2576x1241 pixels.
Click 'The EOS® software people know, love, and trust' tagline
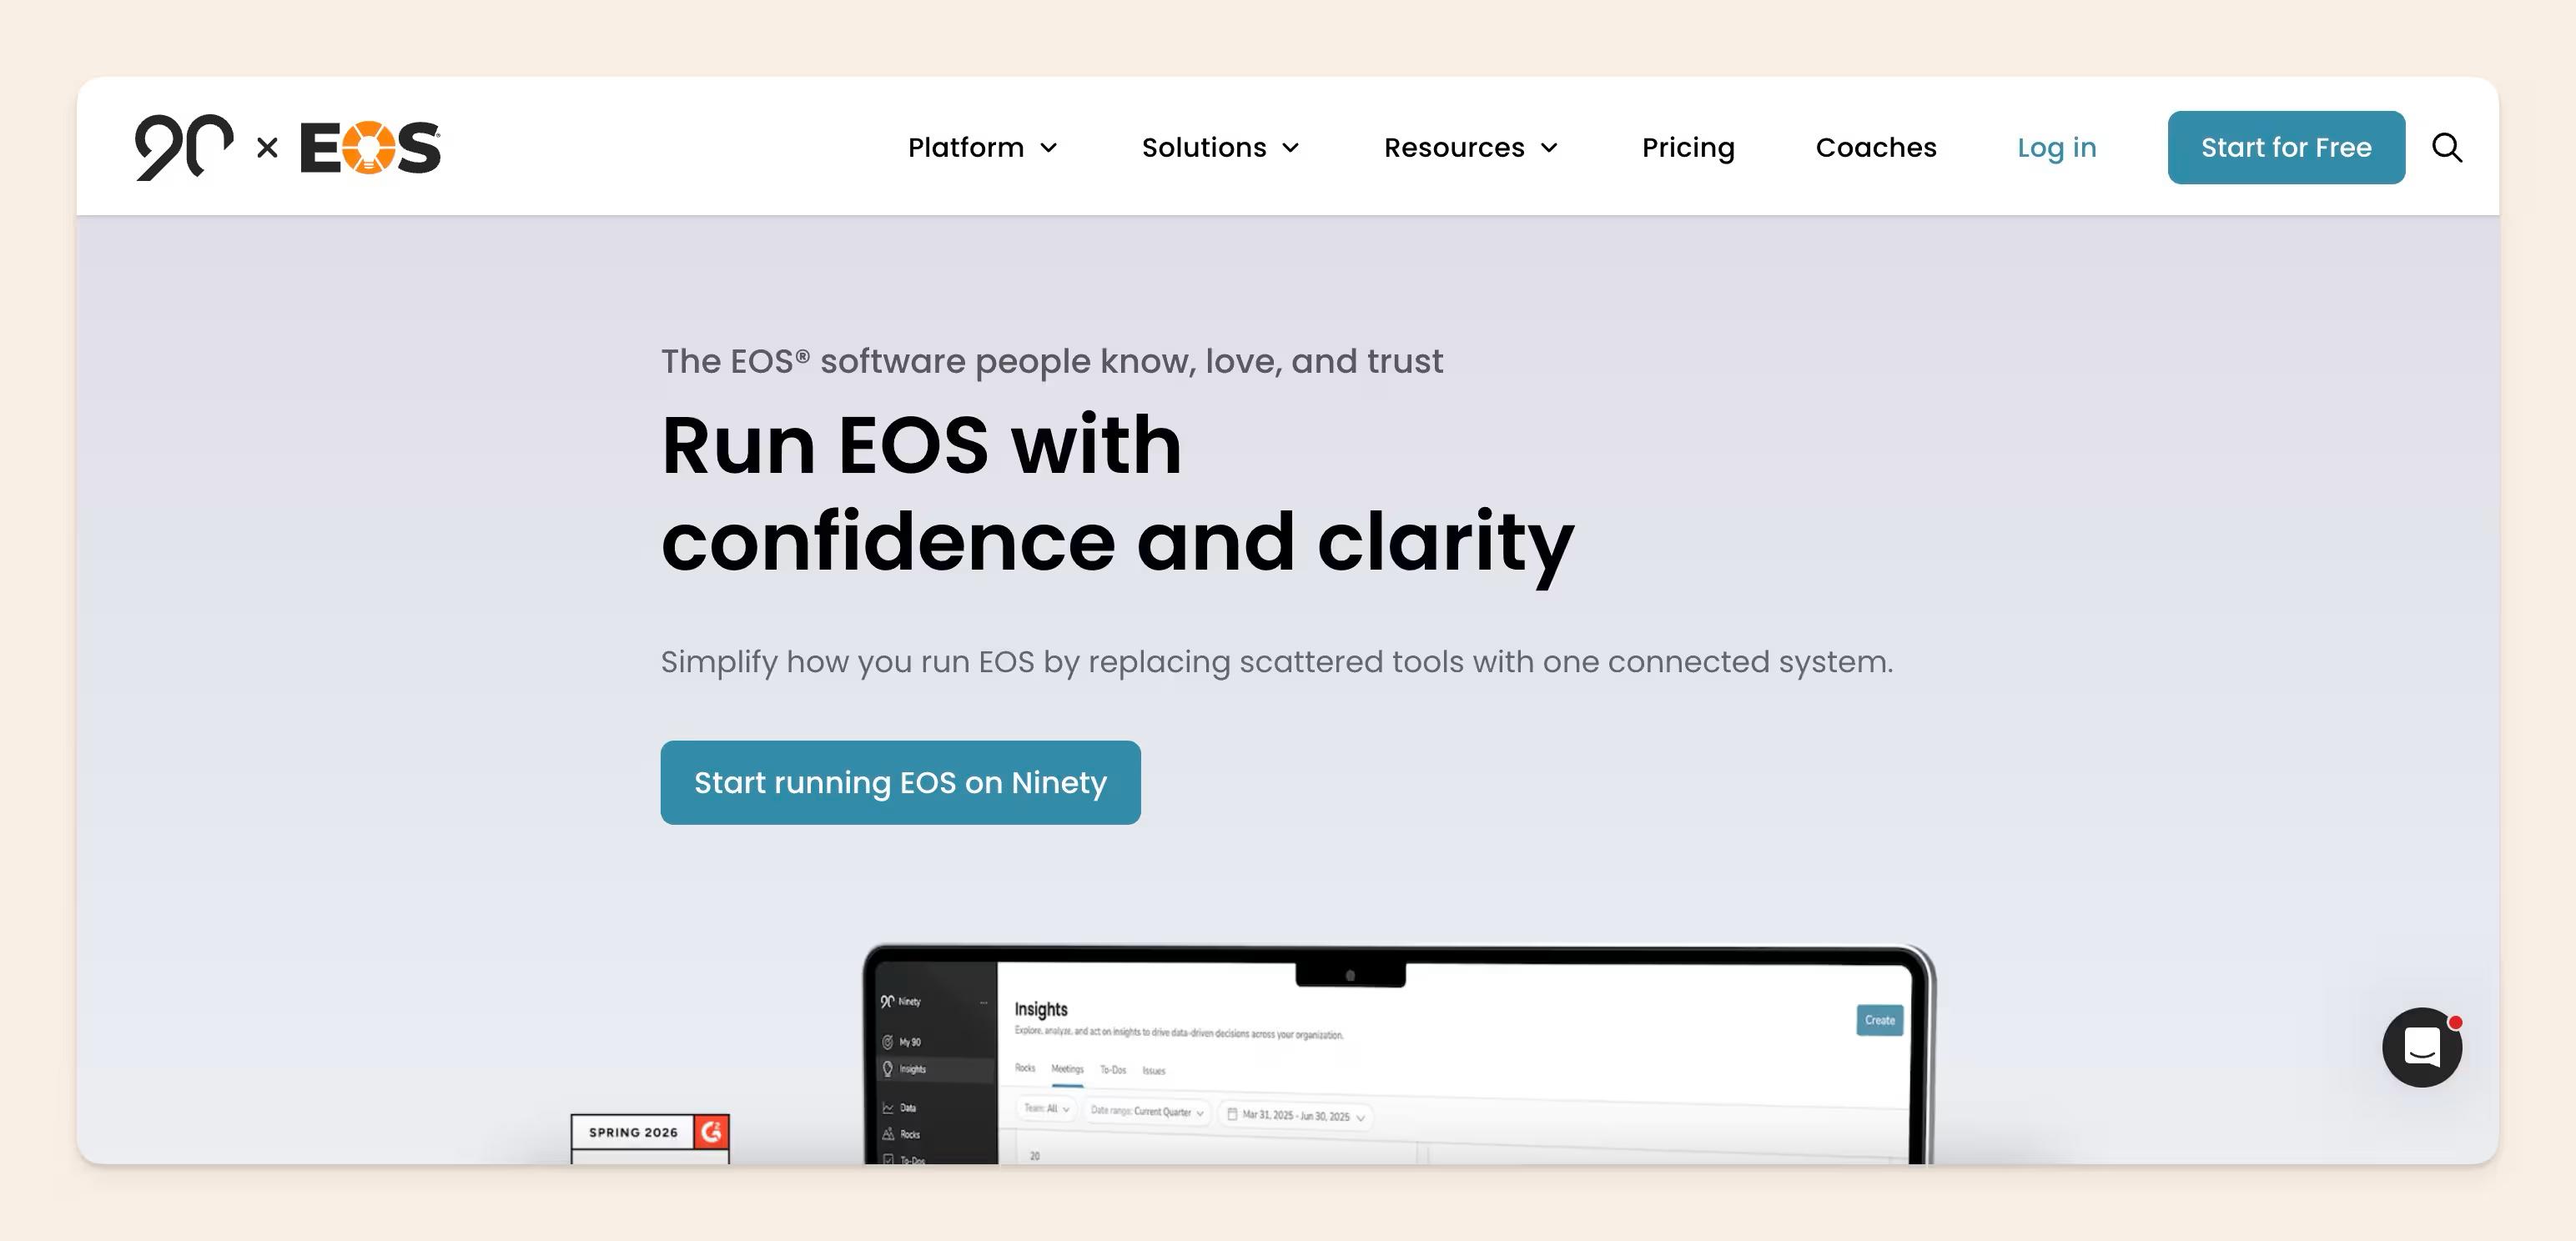[x=1051, y=361]
